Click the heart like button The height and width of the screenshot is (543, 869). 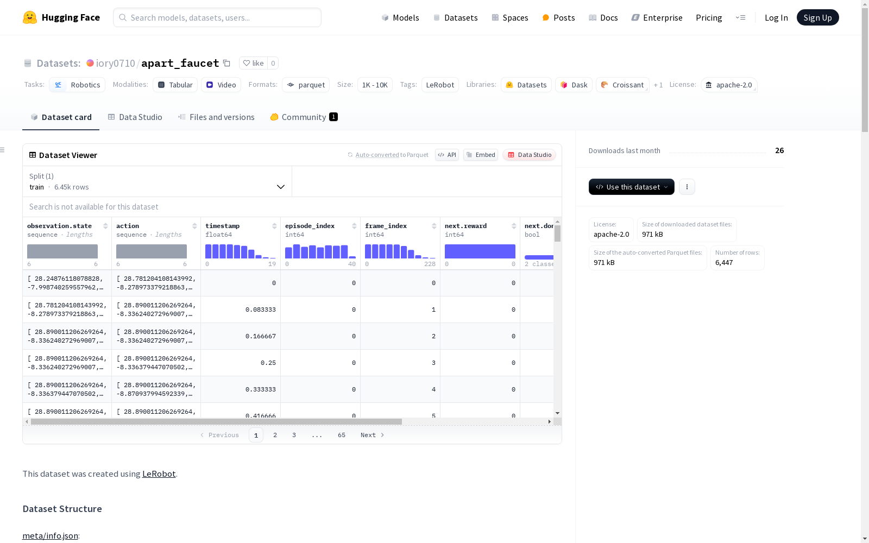(253, 63)
